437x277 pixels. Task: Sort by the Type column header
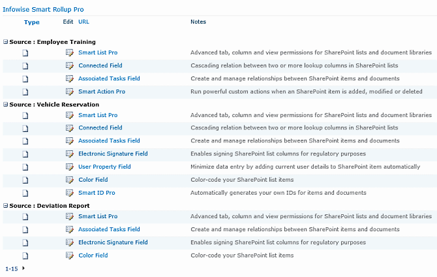(x=31, y=22)
